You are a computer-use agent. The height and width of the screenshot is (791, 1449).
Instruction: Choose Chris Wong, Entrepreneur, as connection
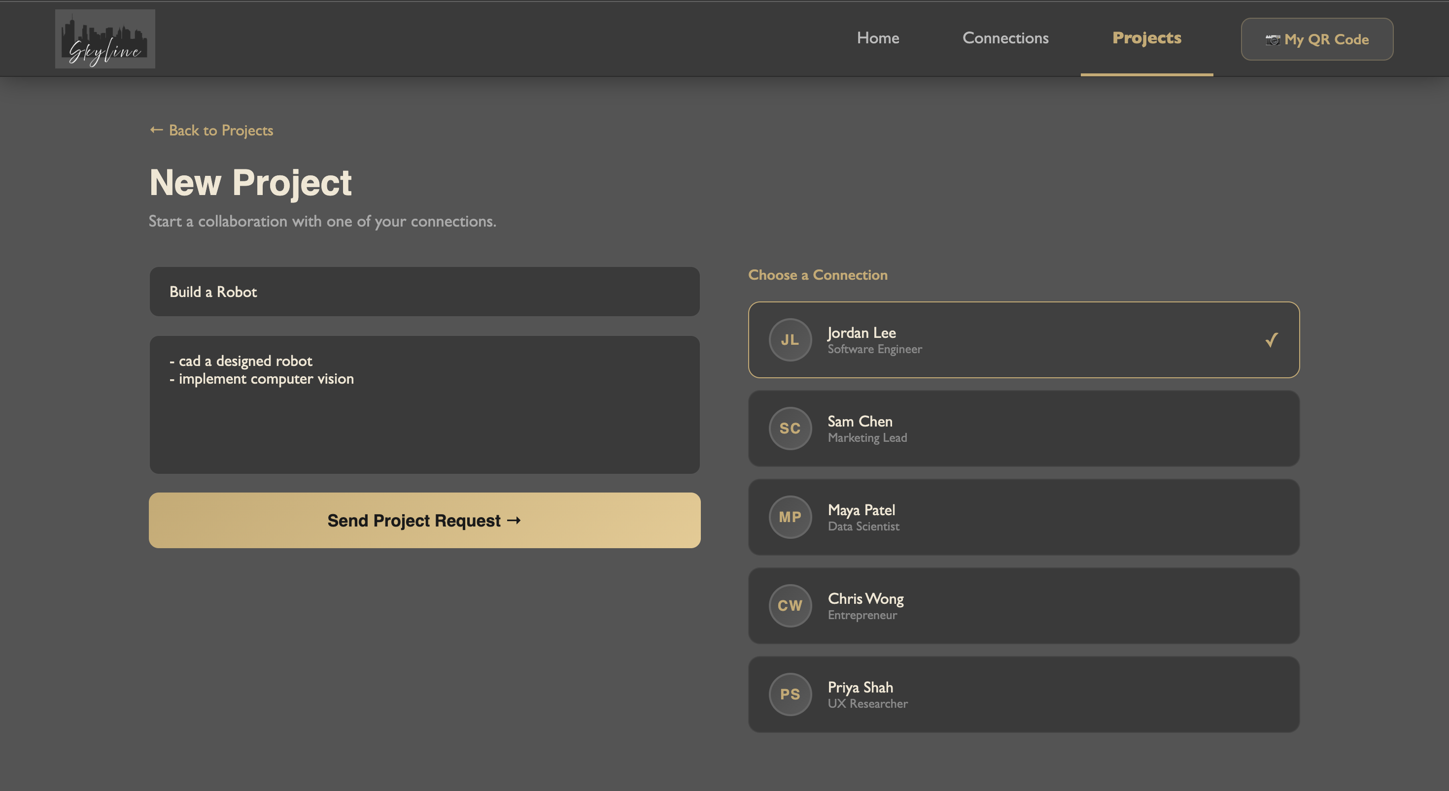1023,605
